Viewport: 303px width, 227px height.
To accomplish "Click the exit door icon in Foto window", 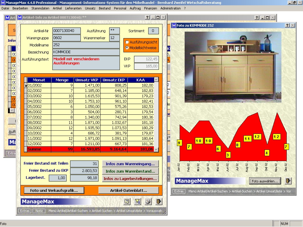I will pos(288,181).
